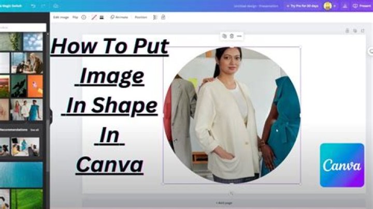Click Add page below the canvas
Image resolution: width=373 pixels, height=209 pixels.
click(224, 203)
